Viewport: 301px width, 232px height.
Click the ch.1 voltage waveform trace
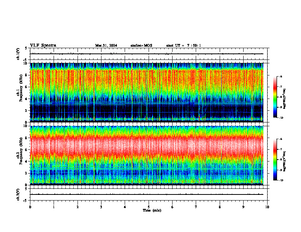147,54
